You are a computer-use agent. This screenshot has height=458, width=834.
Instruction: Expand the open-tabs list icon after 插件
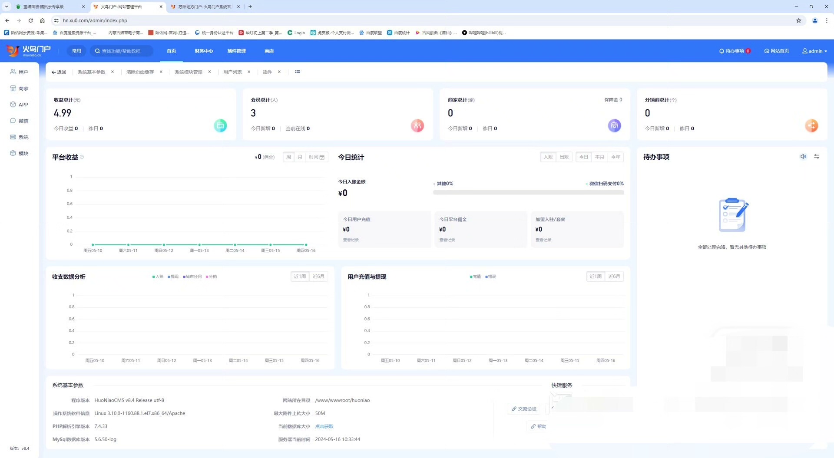(x=298, y=72)
